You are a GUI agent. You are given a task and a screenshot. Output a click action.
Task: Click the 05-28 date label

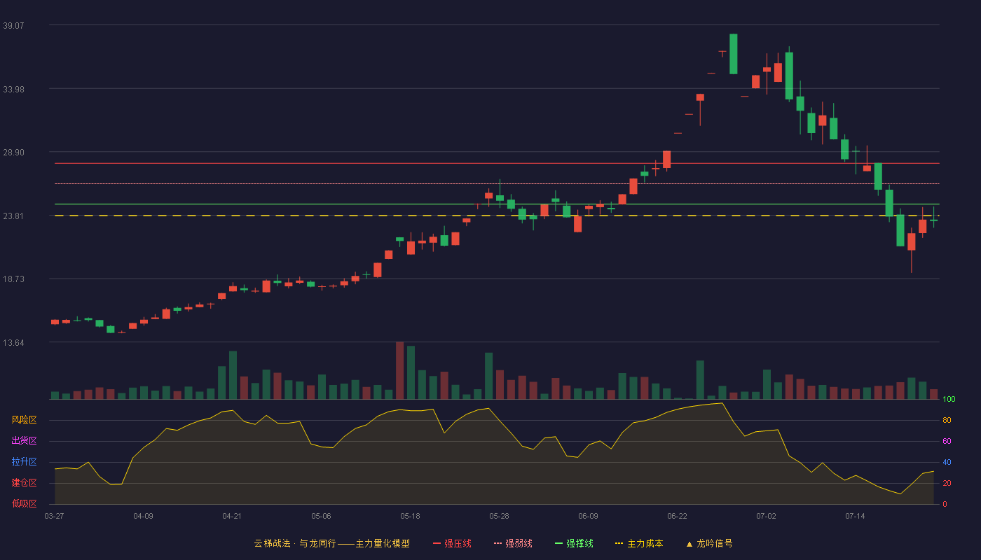click(x=499, y=516)
